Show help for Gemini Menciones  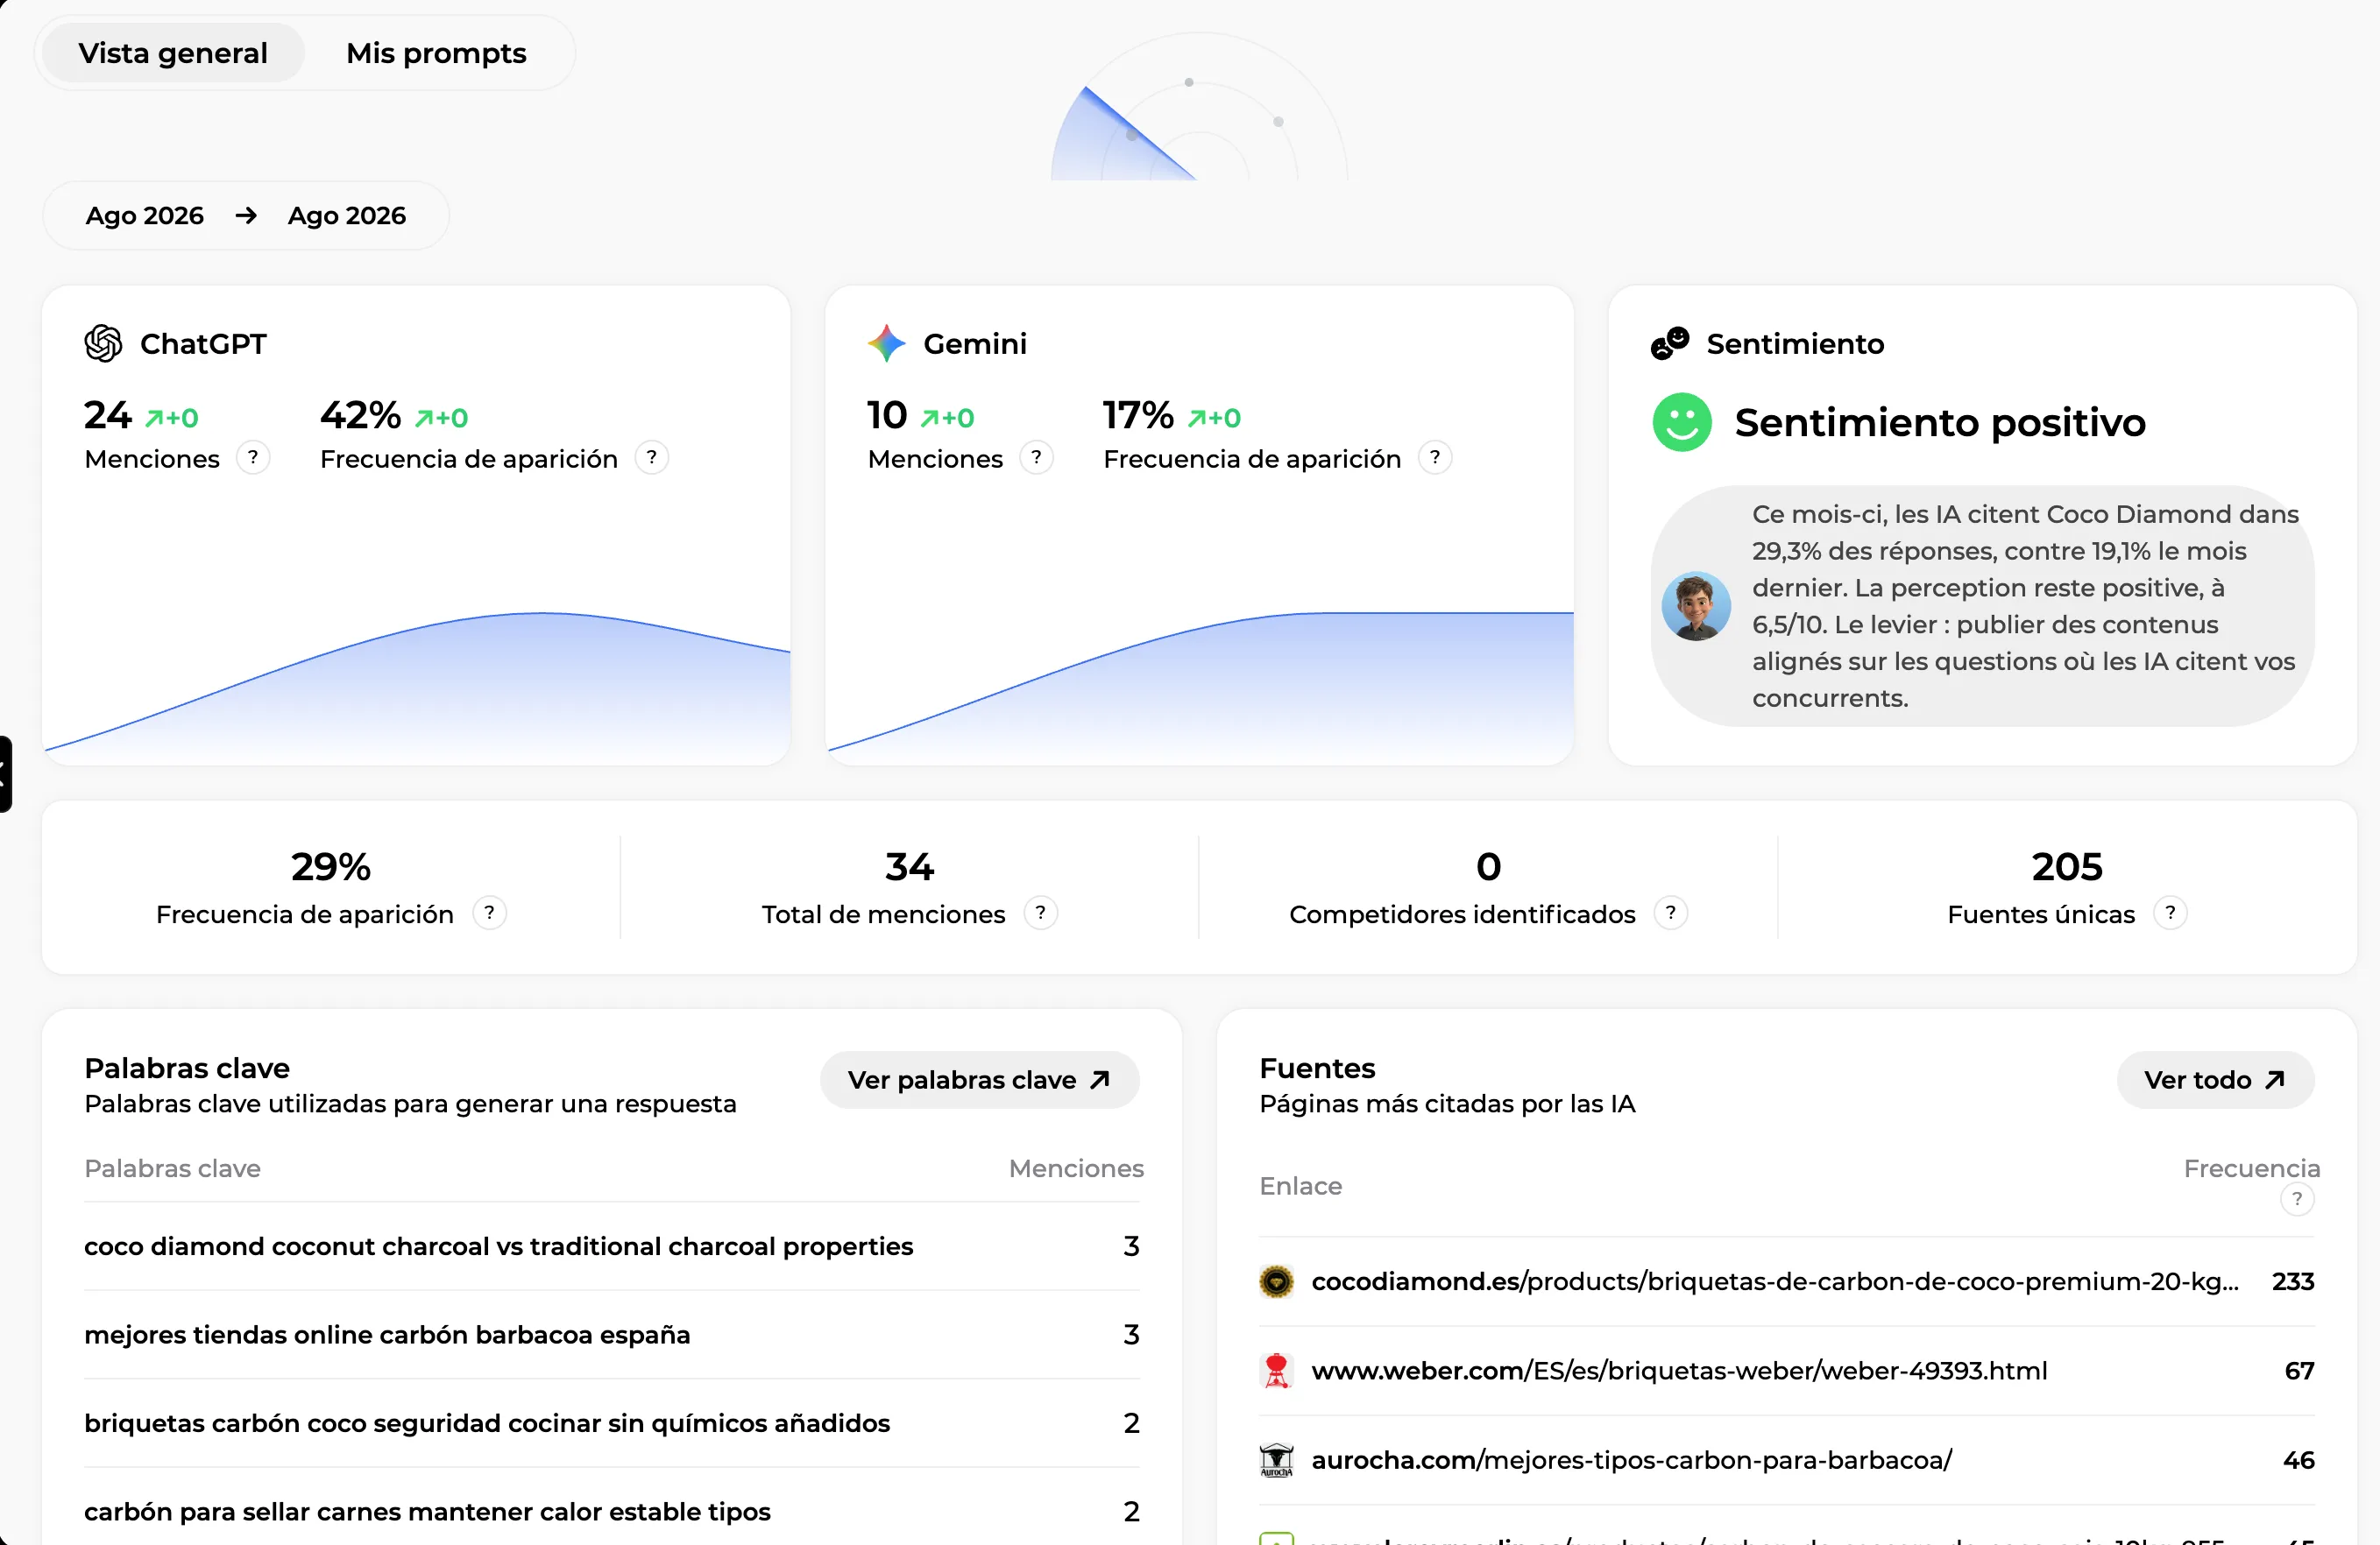(1036, 458)
